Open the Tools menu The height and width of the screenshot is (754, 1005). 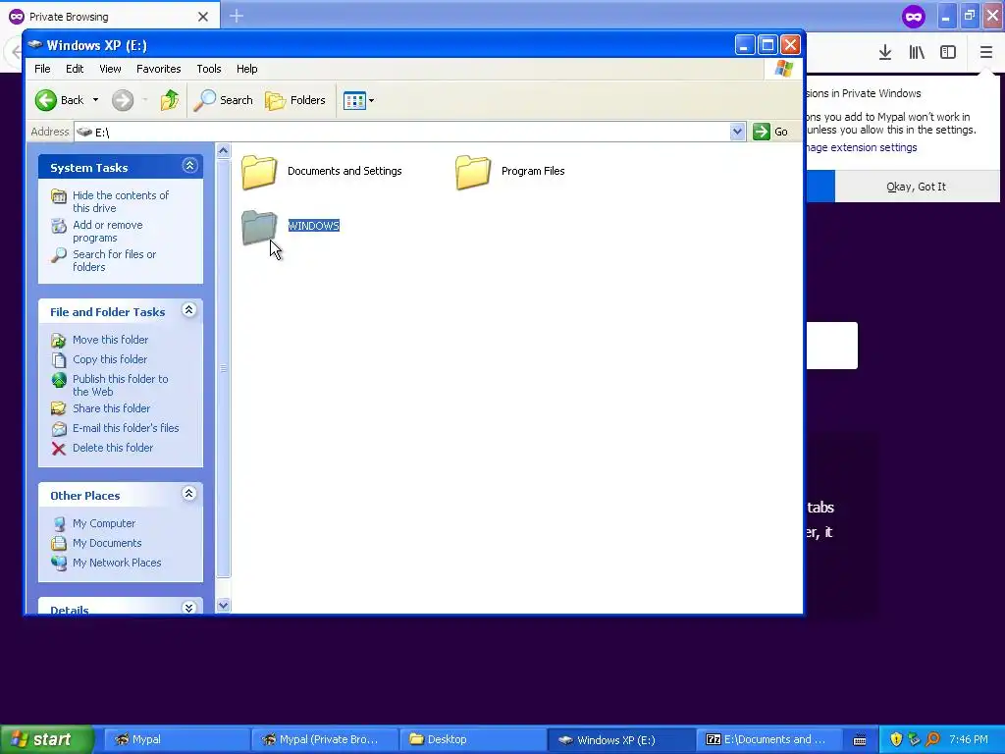coord(209,69)
